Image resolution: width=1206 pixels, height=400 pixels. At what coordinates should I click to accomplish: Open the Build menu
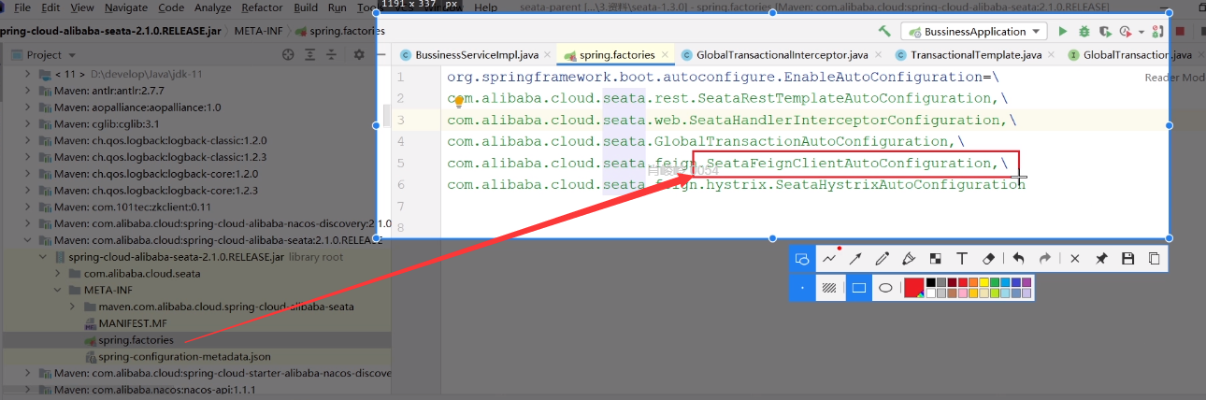(306, 7)
